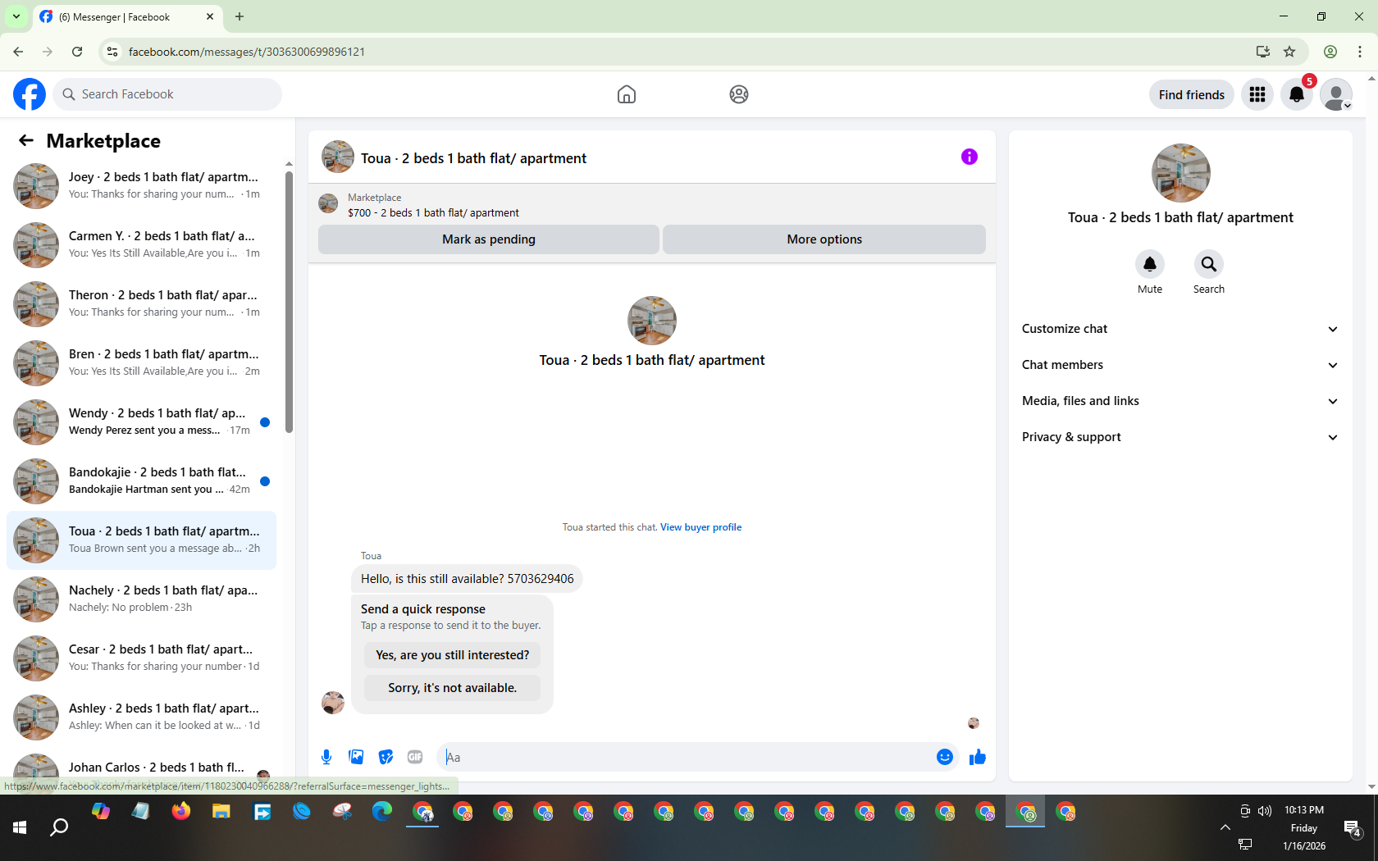Open the notifications bell

[1297, 94]
